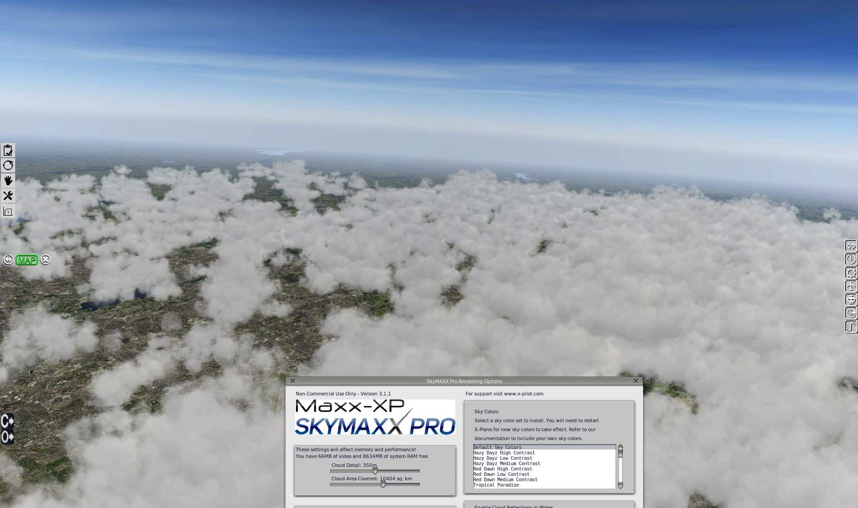
Task: Open the clipboard checklist icon
Action: pos(8,151)
